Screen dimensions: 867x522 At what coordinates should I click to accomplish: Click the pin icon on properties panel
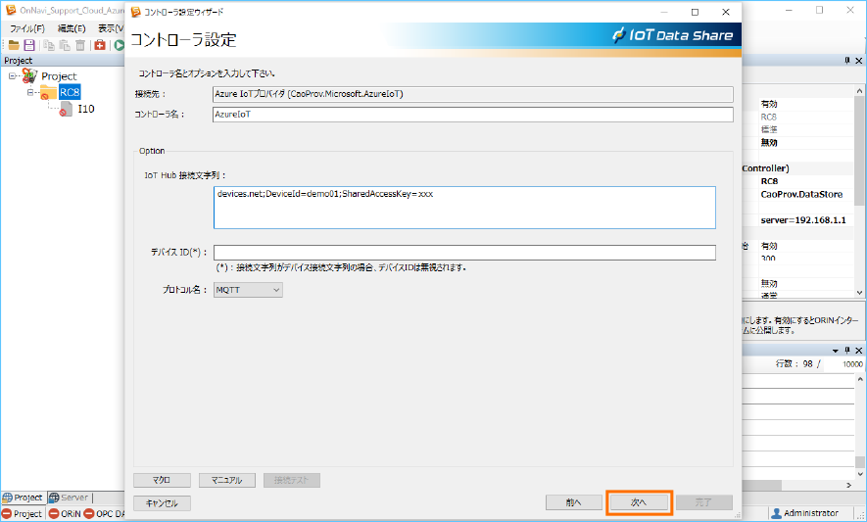[847, 61]
